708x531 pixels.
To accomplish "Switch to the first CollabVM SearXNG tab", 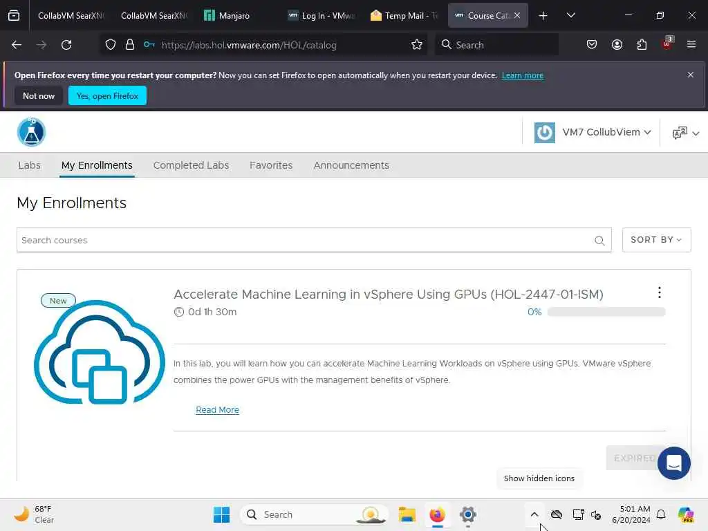I will [x=70, y=16].
